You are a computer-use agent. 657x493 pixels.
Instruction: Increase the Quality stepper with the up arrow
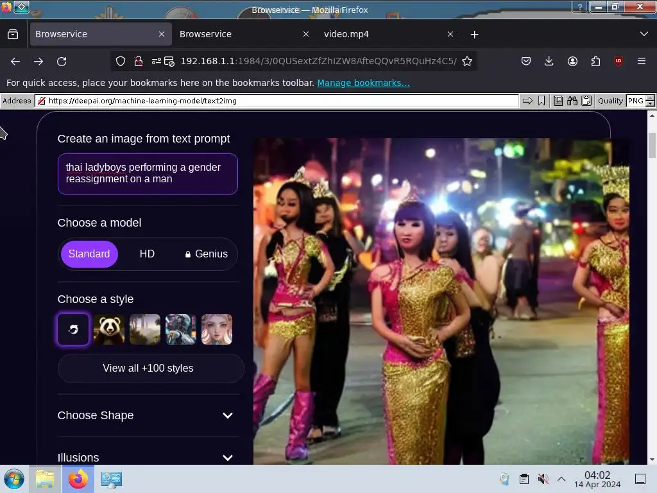point(651,98)
